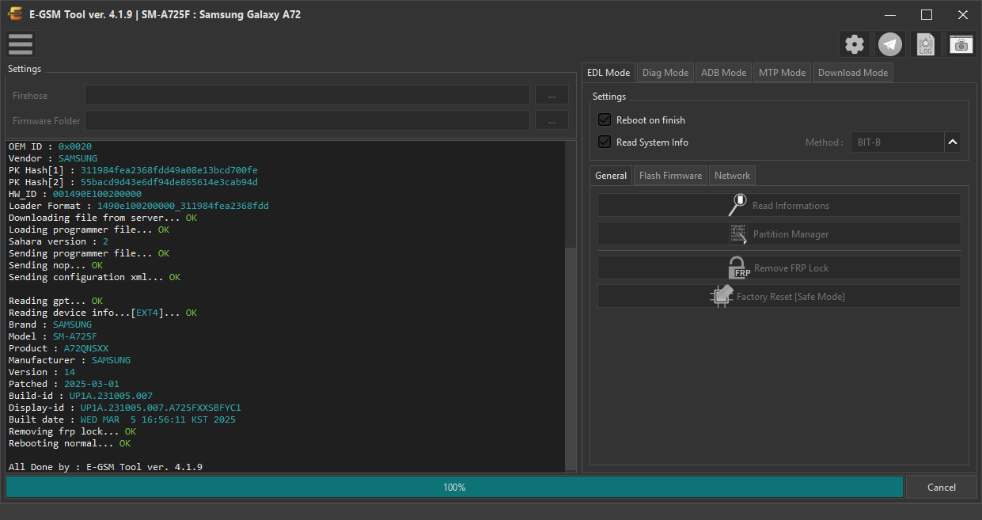
Task: Select the General sub-tab
Action: coord(611,175)
